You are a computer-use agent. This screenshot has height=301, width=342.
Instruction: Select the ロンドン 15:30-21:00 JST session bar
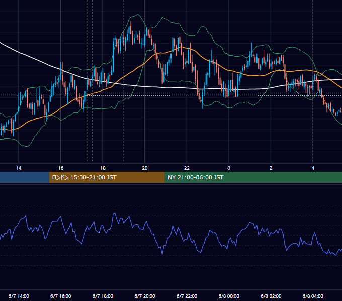click(107, 177)
